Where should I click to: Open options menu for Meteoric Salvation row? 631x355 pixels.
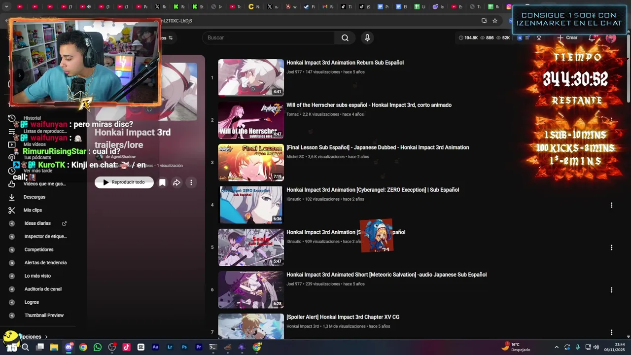tap(611, 290)
